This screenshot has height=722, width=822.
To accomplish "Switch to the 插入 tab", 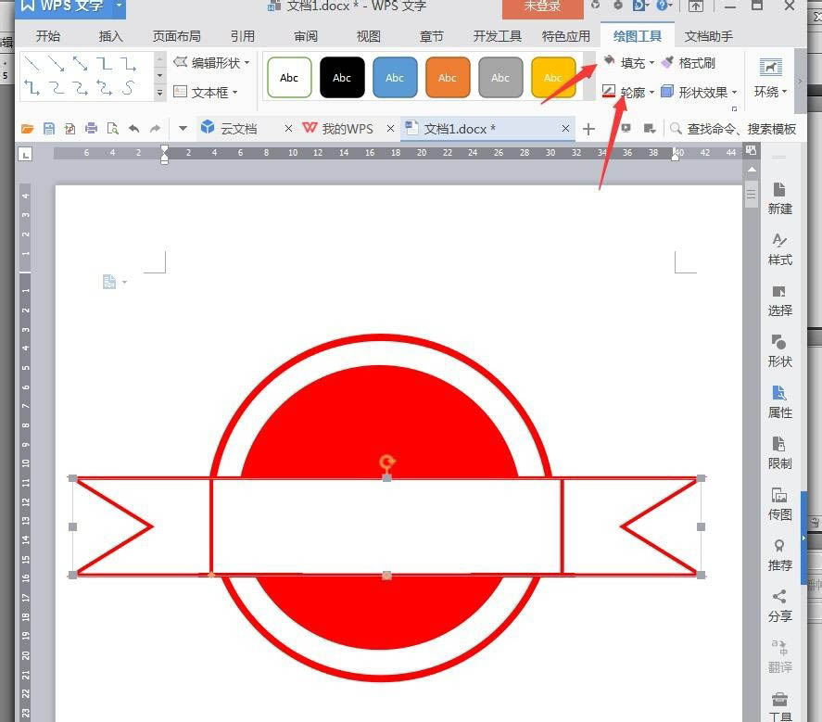I will 110,36.
